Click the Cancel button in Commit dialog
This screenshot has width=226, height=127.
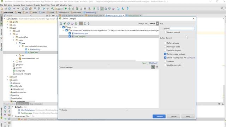[173, 116]
